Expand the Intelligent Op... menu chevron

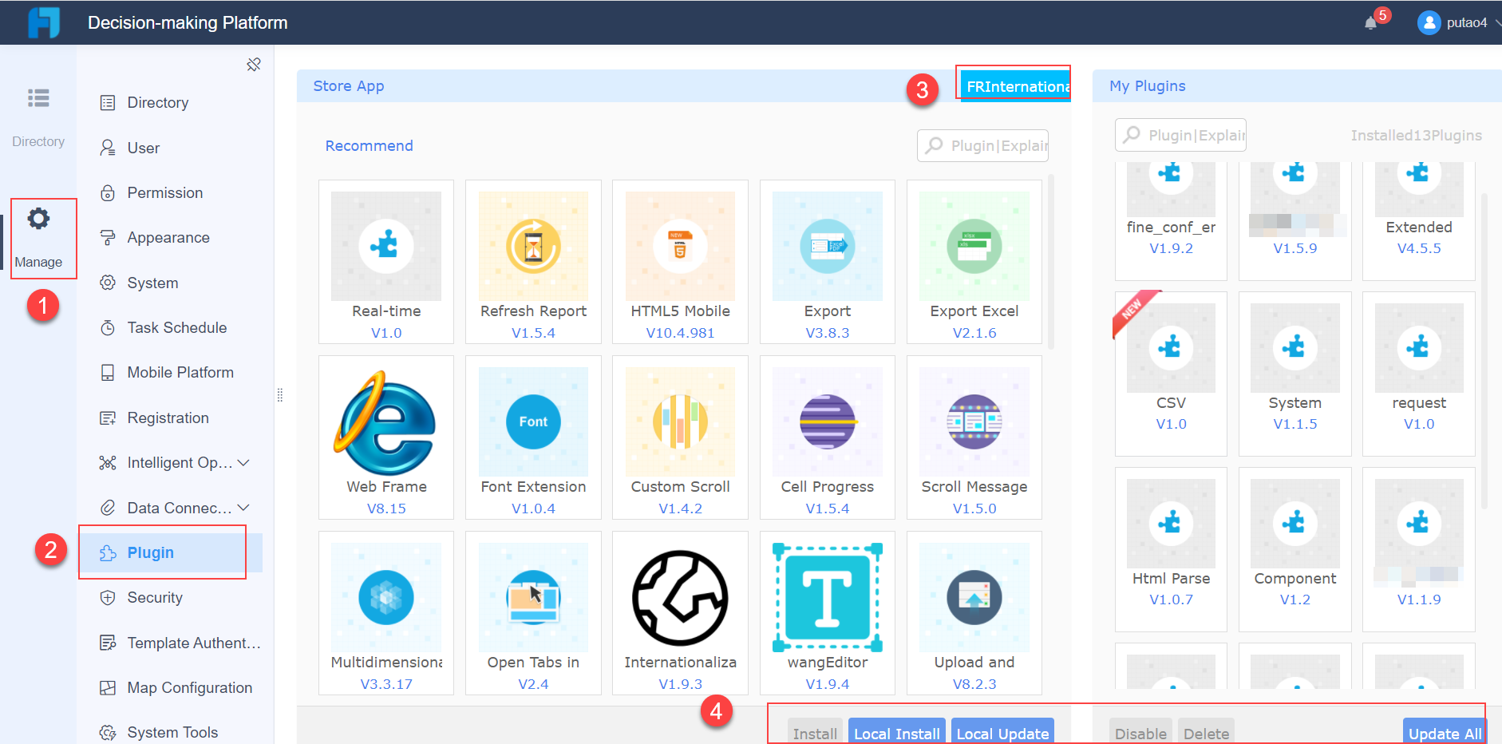[x=243, y=463]
